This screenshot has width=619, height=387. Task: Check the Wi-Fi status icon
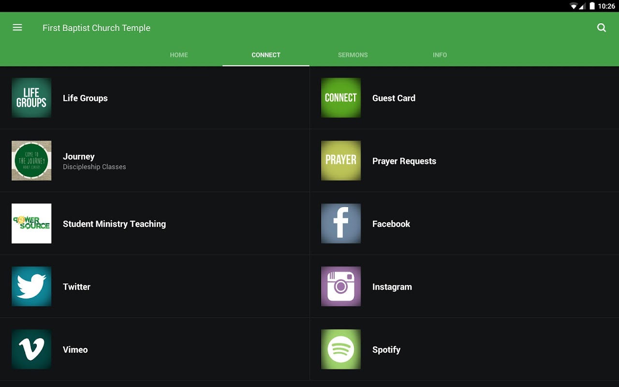pos(574,6)
